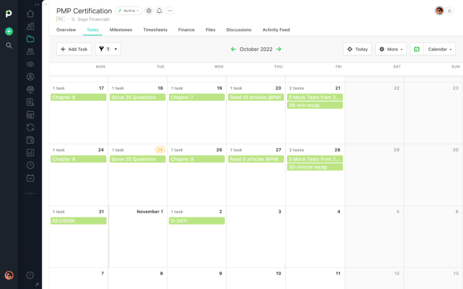
Task: Jump to Today in the calendar
Action: (x=357, y=49)
